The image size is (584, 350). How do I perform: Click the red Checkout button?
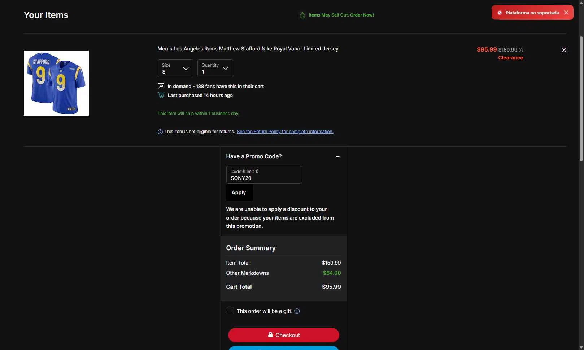tap(284, 335)
